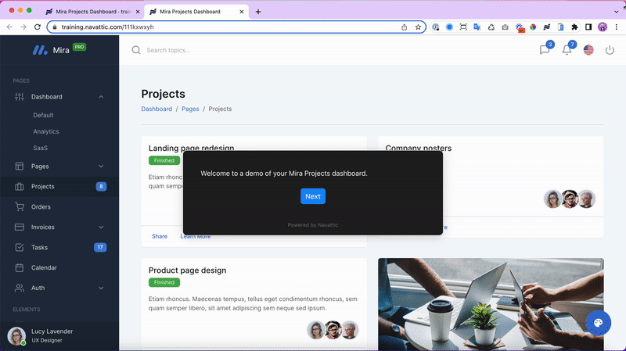Click the Product page design card title

187,270
